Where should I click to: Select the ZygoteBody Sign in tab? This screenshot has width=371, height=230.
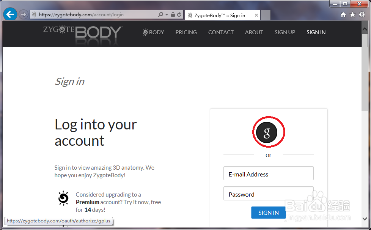coord(222,16)
